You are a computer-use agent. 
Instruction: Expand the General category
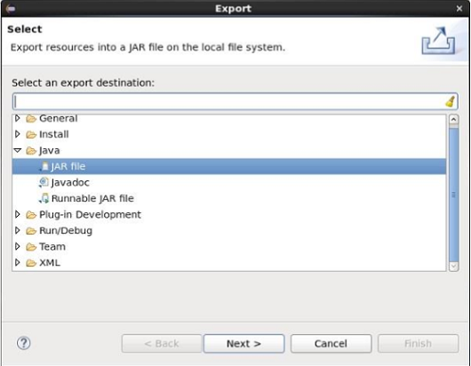tap(18, 118)
